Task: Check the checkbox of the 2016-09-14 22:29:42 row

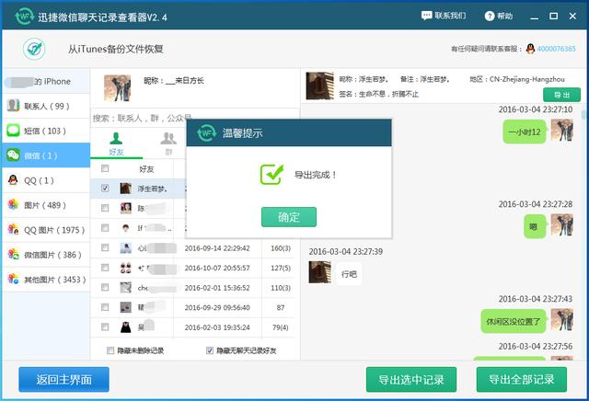Action: pyautogui.click(x=105, y=247)
